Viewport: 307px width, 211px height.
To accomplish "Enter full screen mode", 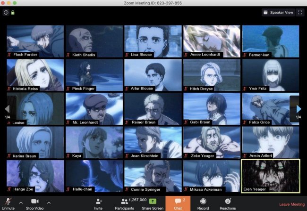I will click(299, 12).
